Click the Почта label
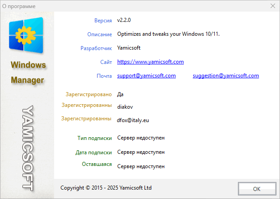The height and width of the screenshot is (199, 280). pos(104,76)
